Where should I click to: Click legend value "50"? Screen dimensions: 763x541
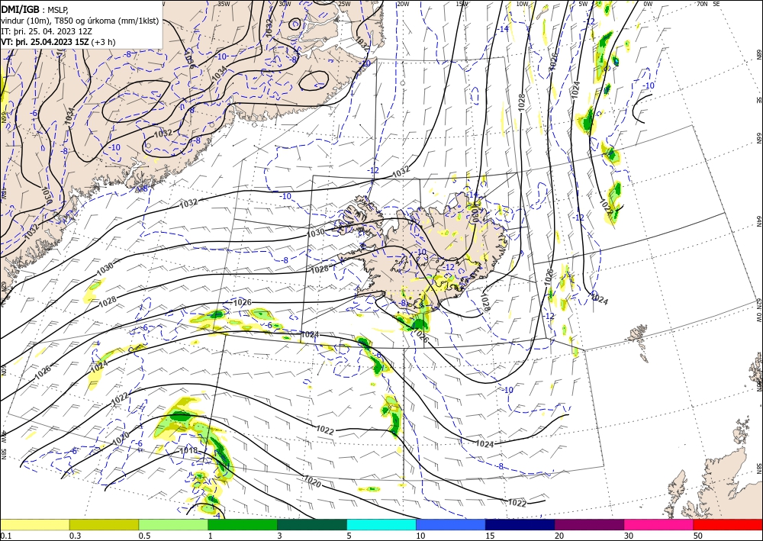[x=698, y=536]
